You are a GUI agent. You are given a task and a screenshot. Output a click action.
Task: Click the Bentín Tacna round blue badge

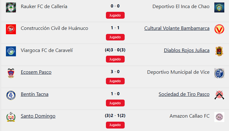tap(11, 95)
